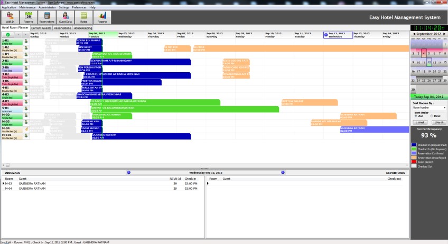This screenshot has width=448, height=244.
Task: Select day 4 in the mini calendar
Action: click(x=424, y=53)
